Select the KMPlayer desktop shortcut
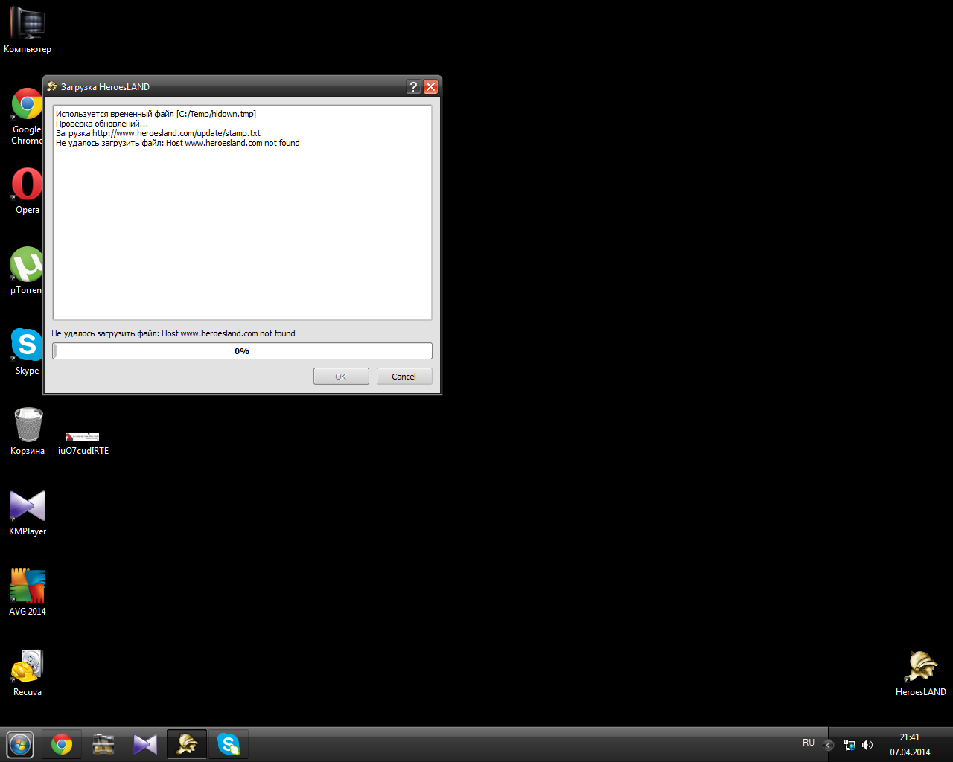The image size is (953, 762). tap(28, 507)
